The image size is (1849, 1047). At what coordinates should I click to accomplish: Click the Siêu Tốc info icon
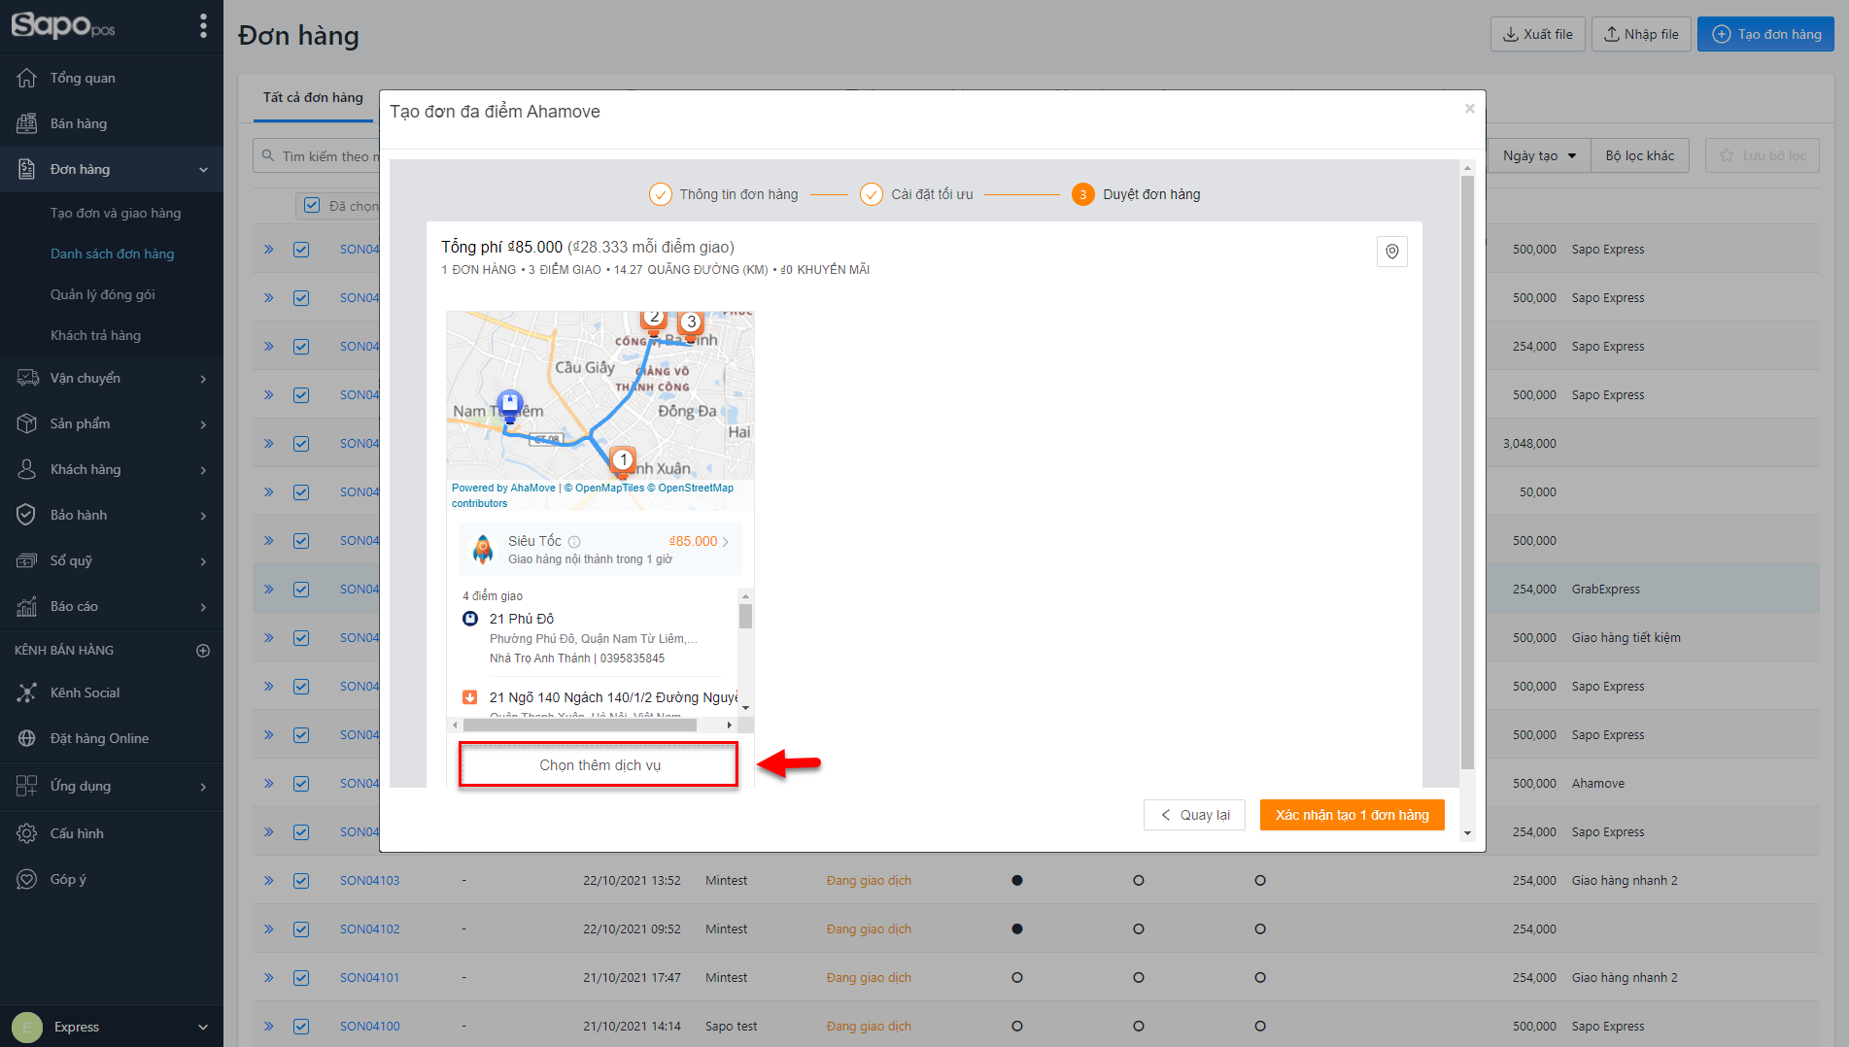pos(574,542)
